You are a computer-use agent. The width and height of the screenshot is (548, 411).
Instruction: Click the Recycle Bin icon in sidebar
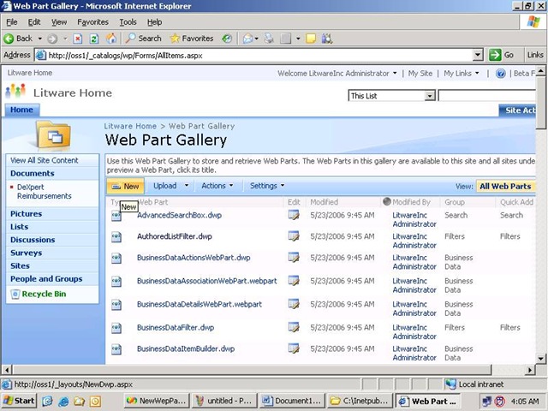click(x=15, y=295)
